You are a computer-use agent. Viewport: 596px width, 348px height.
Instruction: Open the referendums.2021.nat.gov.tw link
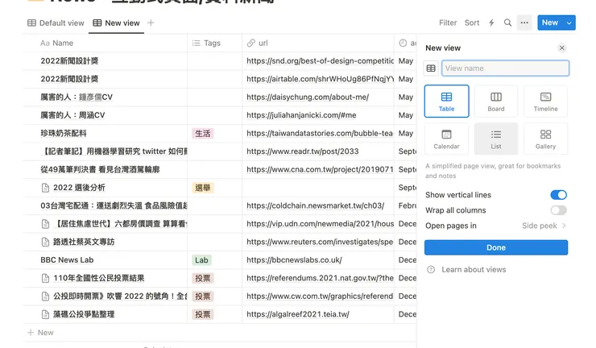[320, 278]
